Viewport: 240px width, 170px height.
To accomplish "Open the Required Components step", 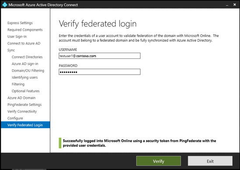I will pos(25,29).
